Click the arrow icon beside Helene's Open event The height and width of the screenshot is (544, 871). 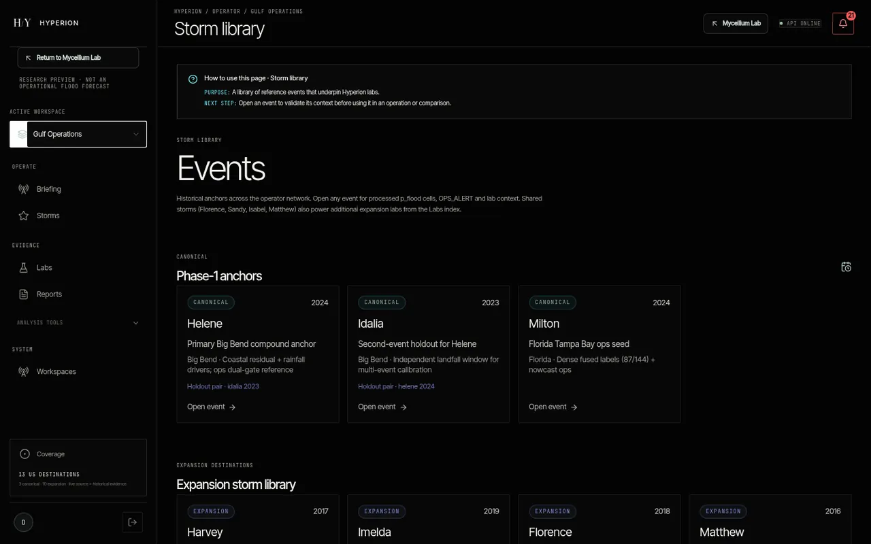click(x=233, y=407)
